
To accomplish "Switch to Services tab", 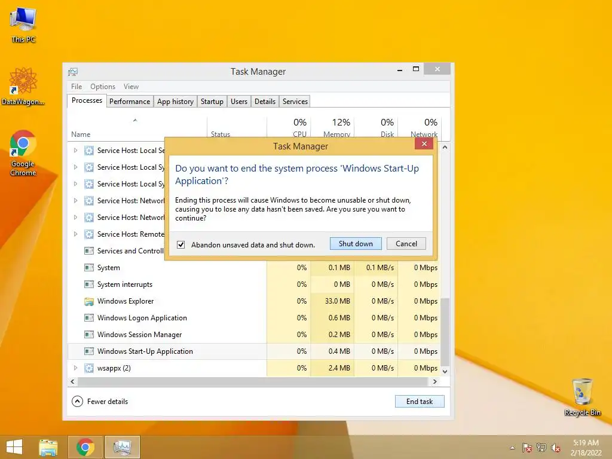I will click(x=295, y=102).
